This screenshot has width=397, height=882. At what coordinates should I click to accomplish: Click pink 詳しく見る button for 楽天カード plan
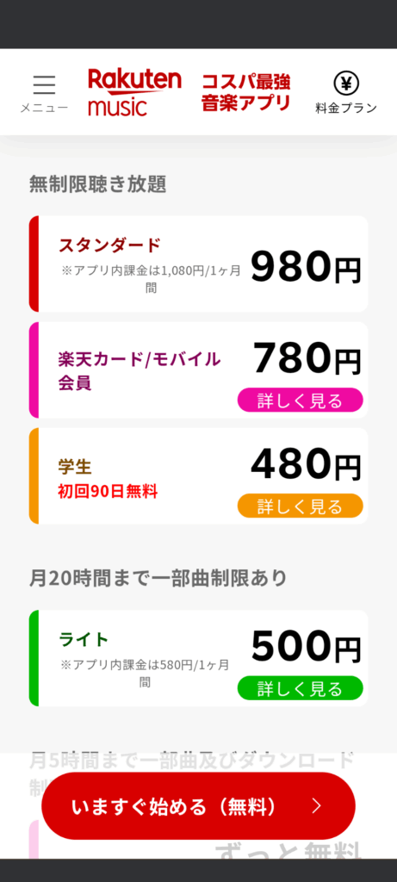click(x=301, y=400)
